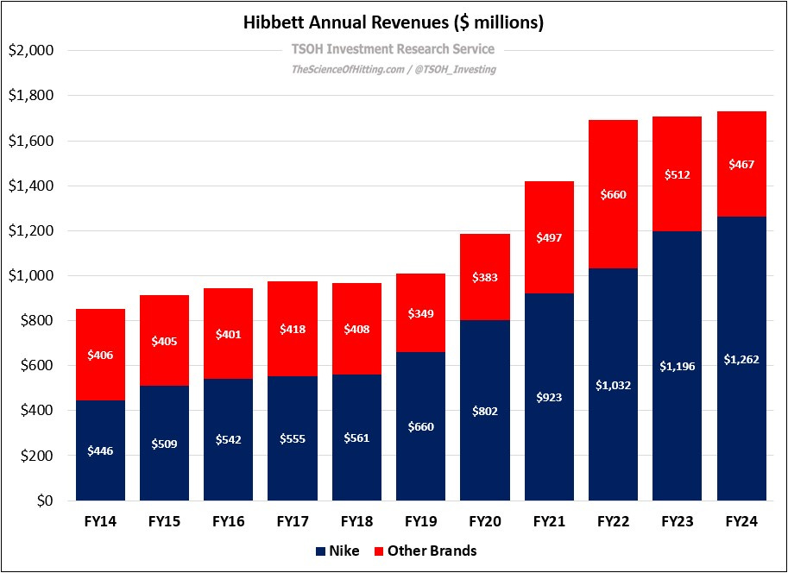Screen dimensions: 788x573
Task: Click the $802 Nike value in FY20
Action: pyautogui.click(x=485, y=411)
